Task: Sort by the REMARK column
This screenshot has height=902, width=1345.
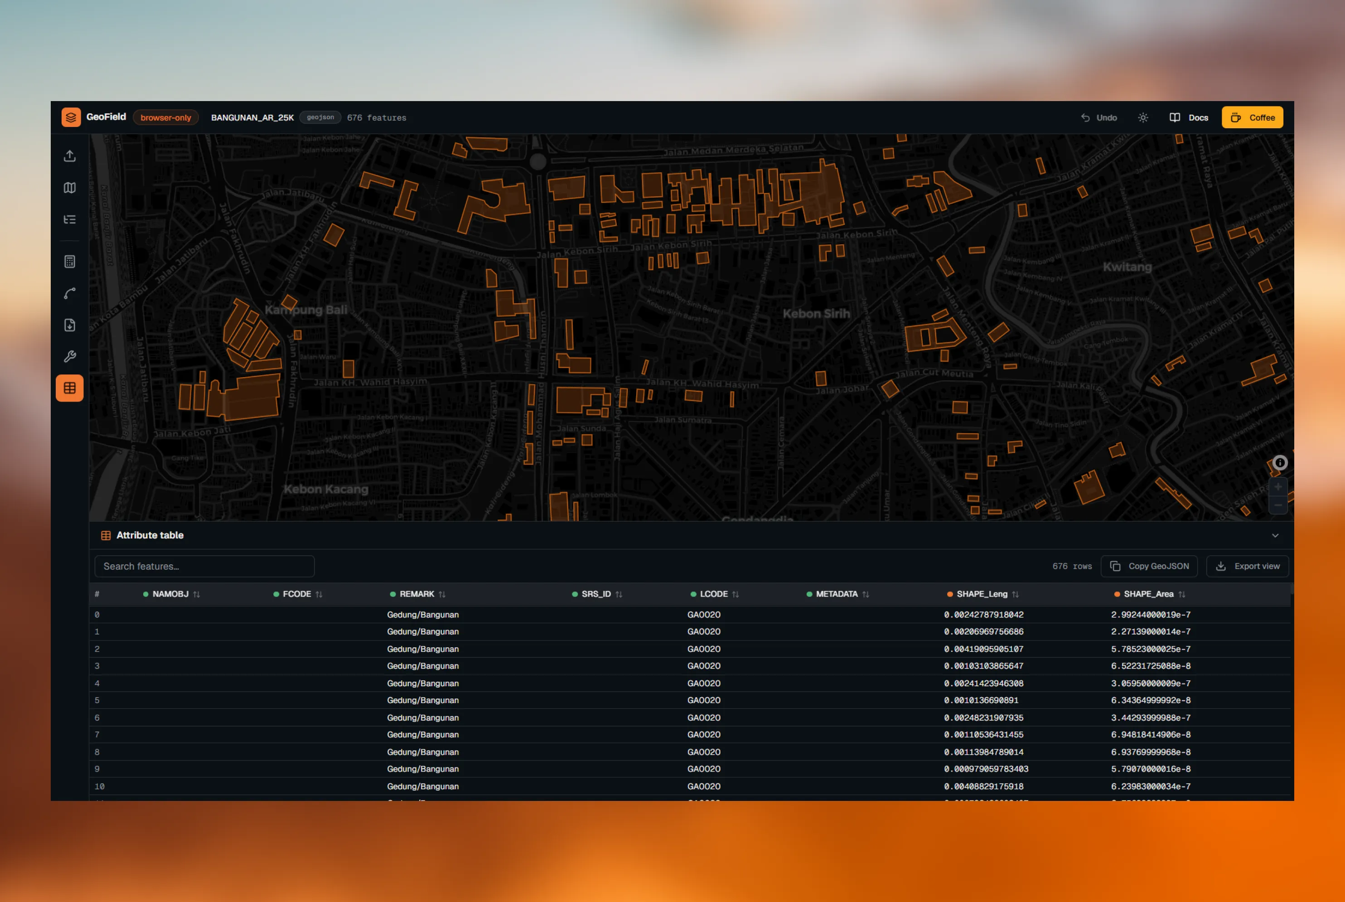Action: pos(418,594)
